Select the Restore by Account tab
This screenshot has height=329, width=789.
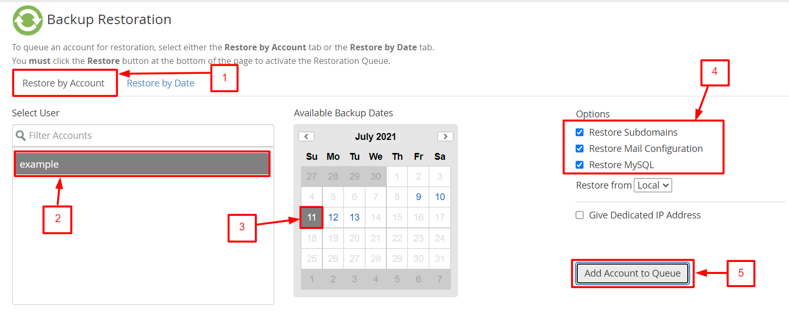click(x=63, y=83)
